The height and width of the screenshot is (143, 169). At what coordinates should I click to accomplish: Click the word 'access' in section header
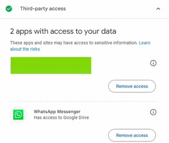57,9
